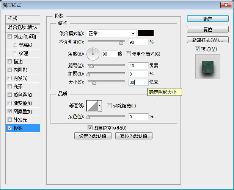Click the contour curve thumbnail
The width and height of the screenshot is (234, 190).
(x=92, y=106)
